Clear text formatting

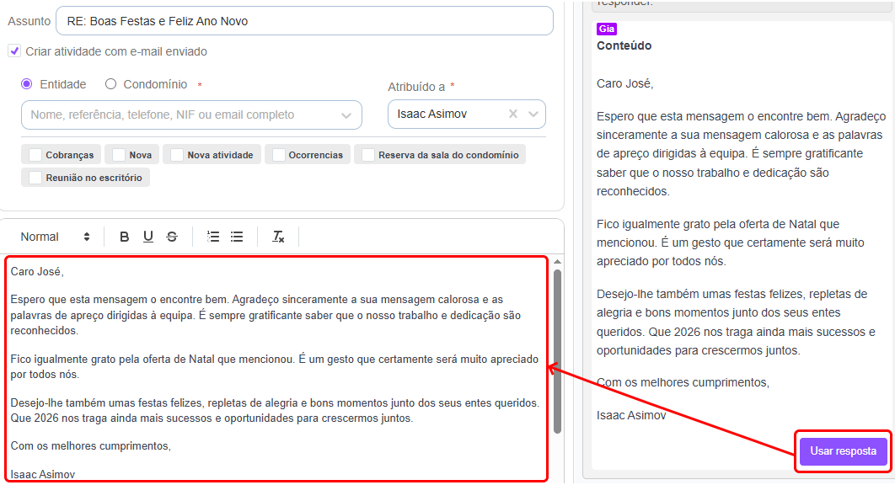(278, 237)
